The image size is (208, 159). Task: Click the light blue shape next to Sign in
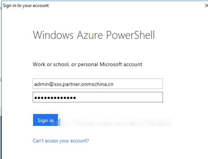59,122
